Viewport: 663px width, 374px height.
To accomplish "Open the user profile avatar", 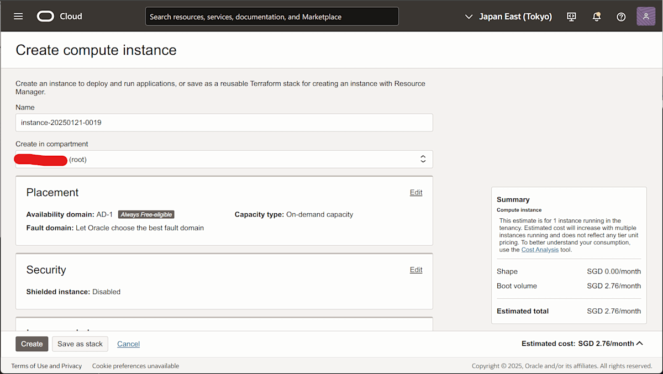I will [646, 16].
